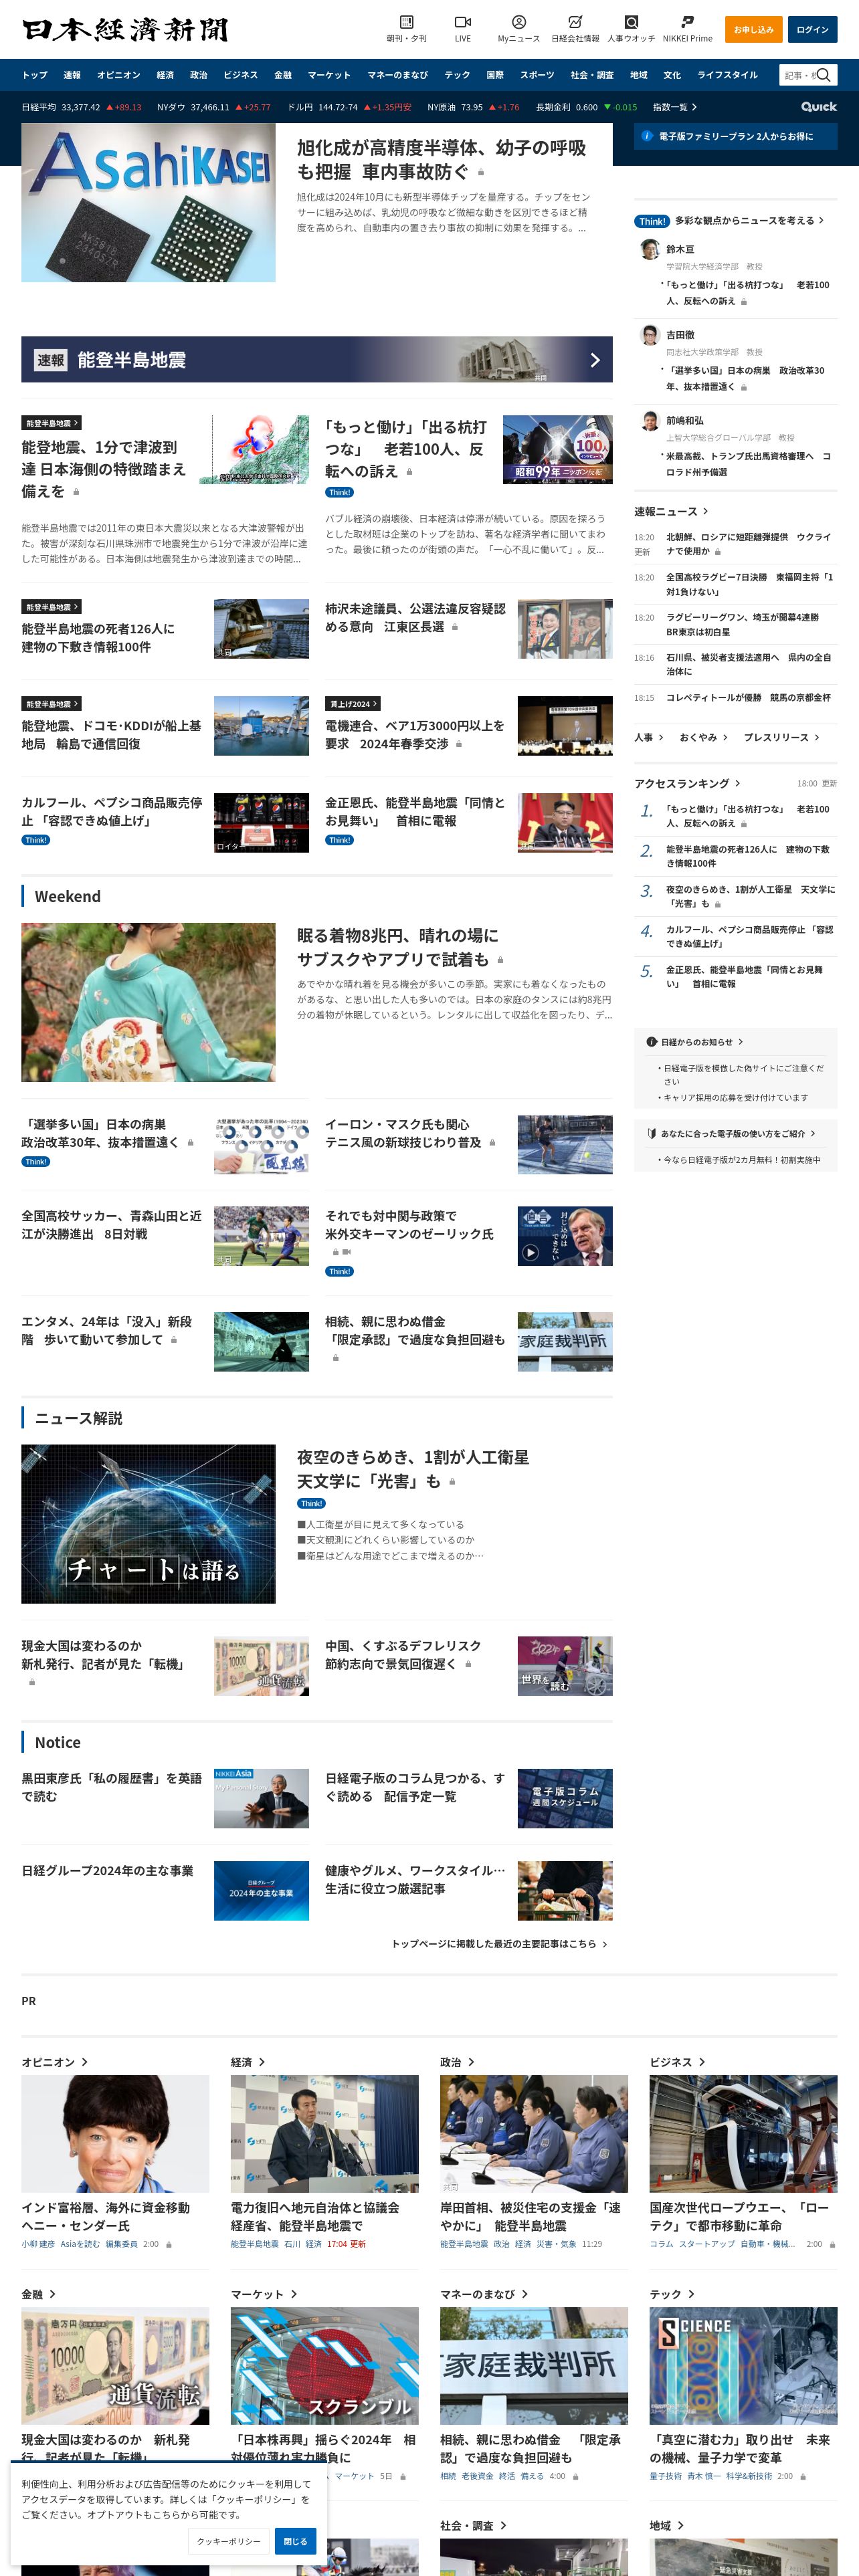Click the ログイン button

812,30
